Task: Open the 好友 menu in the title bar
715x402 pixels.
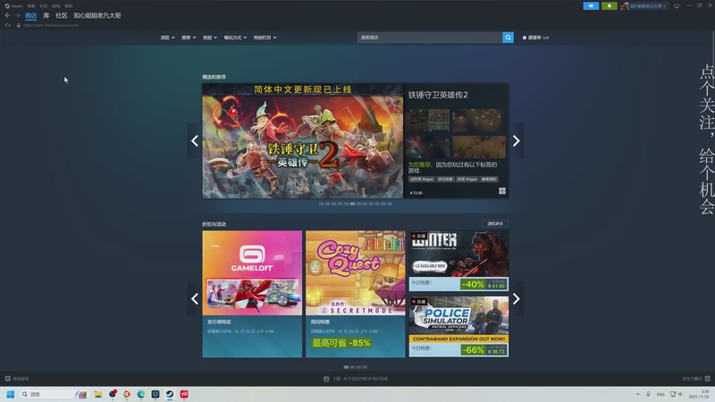Action: pos(43,6)
